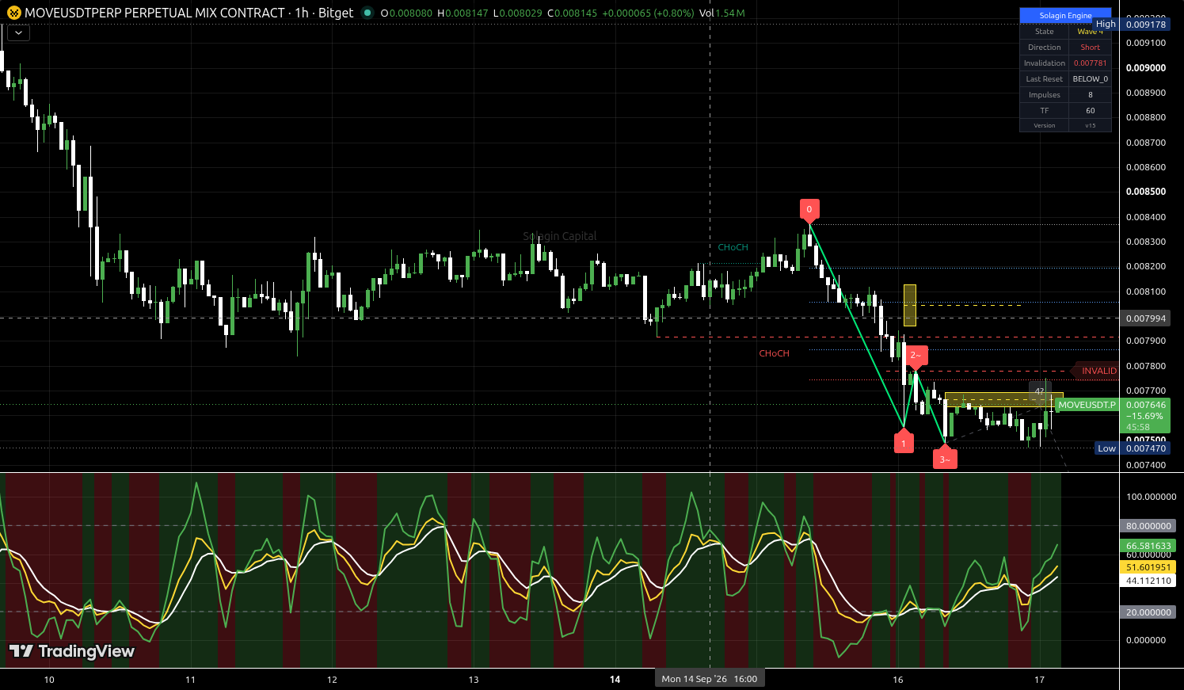The width and height of the screenshot is (1184, 690).
Task: Click the v15 version cell
Action: pyautogui.click(x=1090, y=125)
